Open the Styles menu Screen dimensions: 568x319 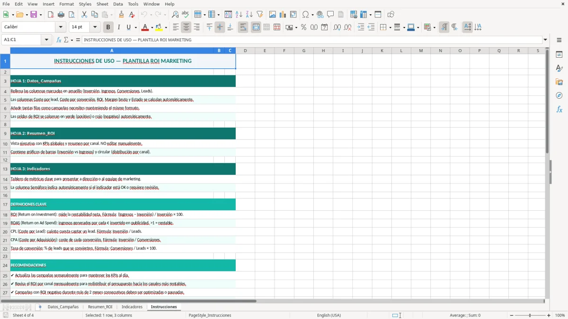[85, 4]
